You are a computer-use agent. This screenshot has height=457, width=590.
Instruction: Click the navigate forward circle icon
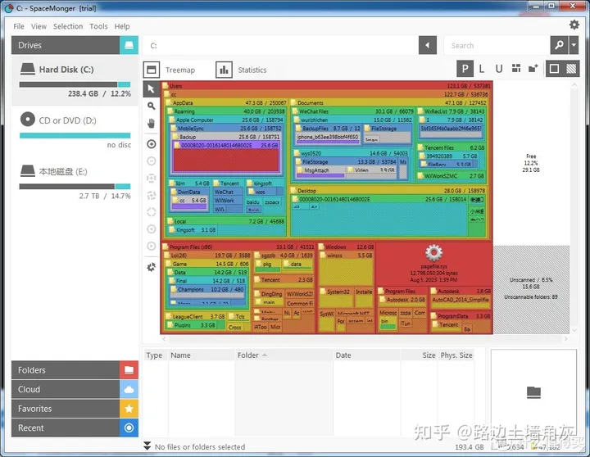[x=152, y=246]
